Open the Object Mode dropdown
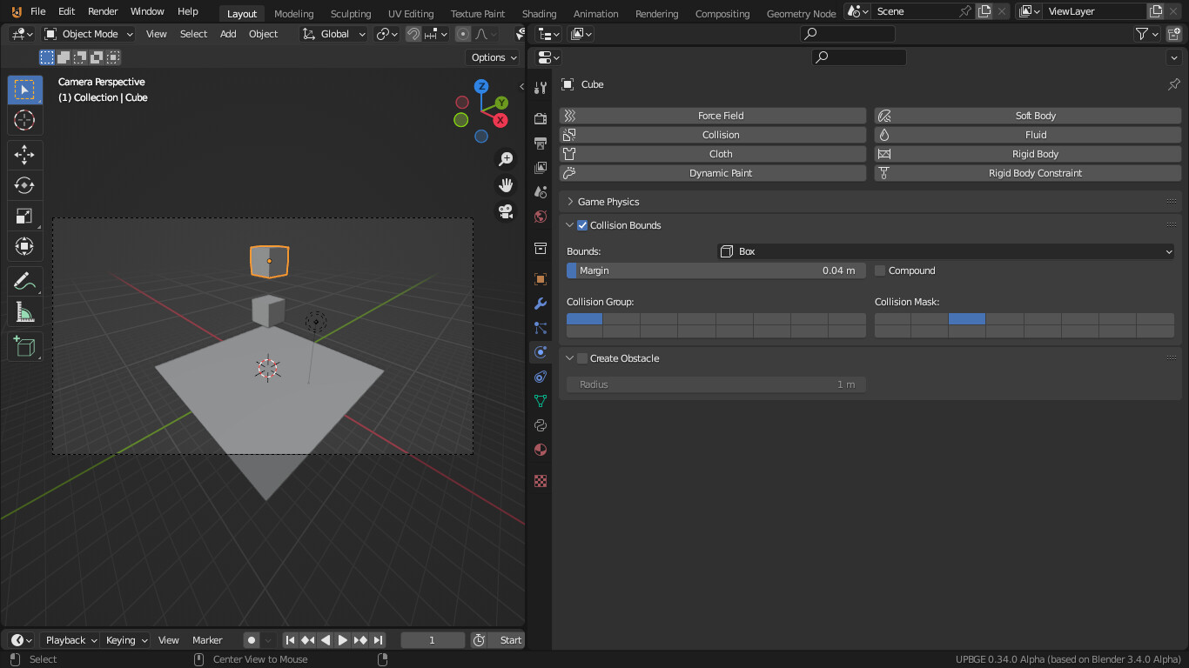Image resolution: width=1189 pixels, height=668 pixels. [89, 34]
